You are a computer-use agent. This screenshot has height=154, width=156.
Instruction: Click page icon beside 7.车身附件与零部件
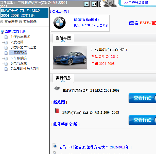coord(6,69)
